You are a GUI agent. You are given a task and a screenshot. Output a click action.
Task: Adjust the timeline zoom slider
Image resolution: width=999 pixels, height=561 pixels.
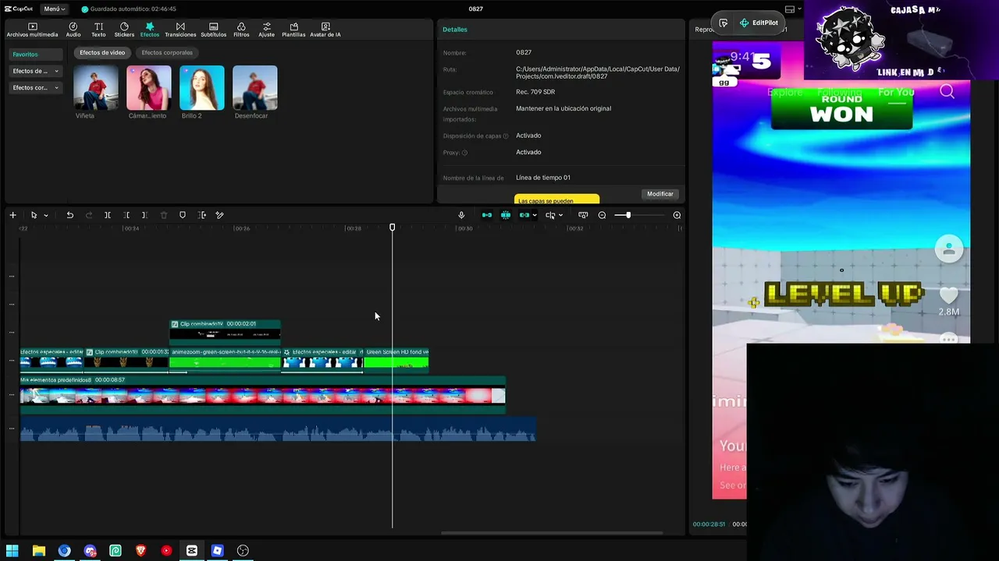click(x=627, y=215)
